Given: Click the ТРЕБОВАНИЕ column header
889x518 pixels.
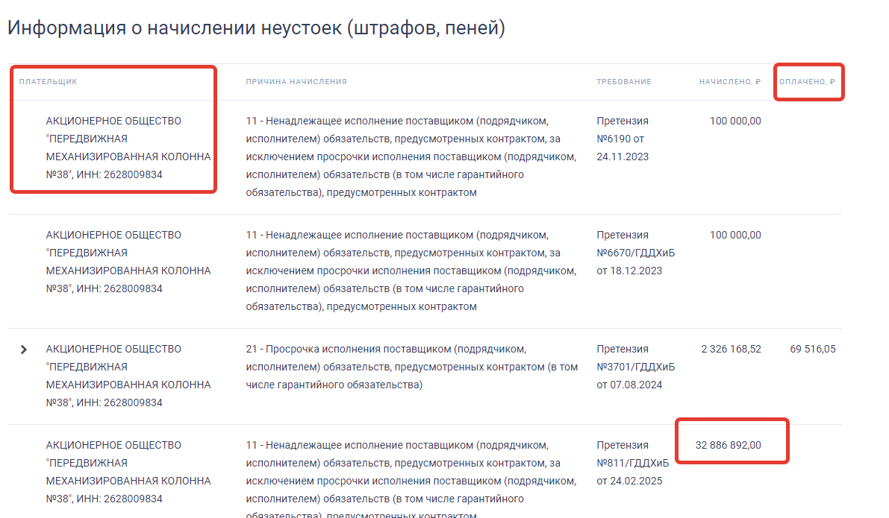Looking at the screenshot, I should (x=624, y=81).
